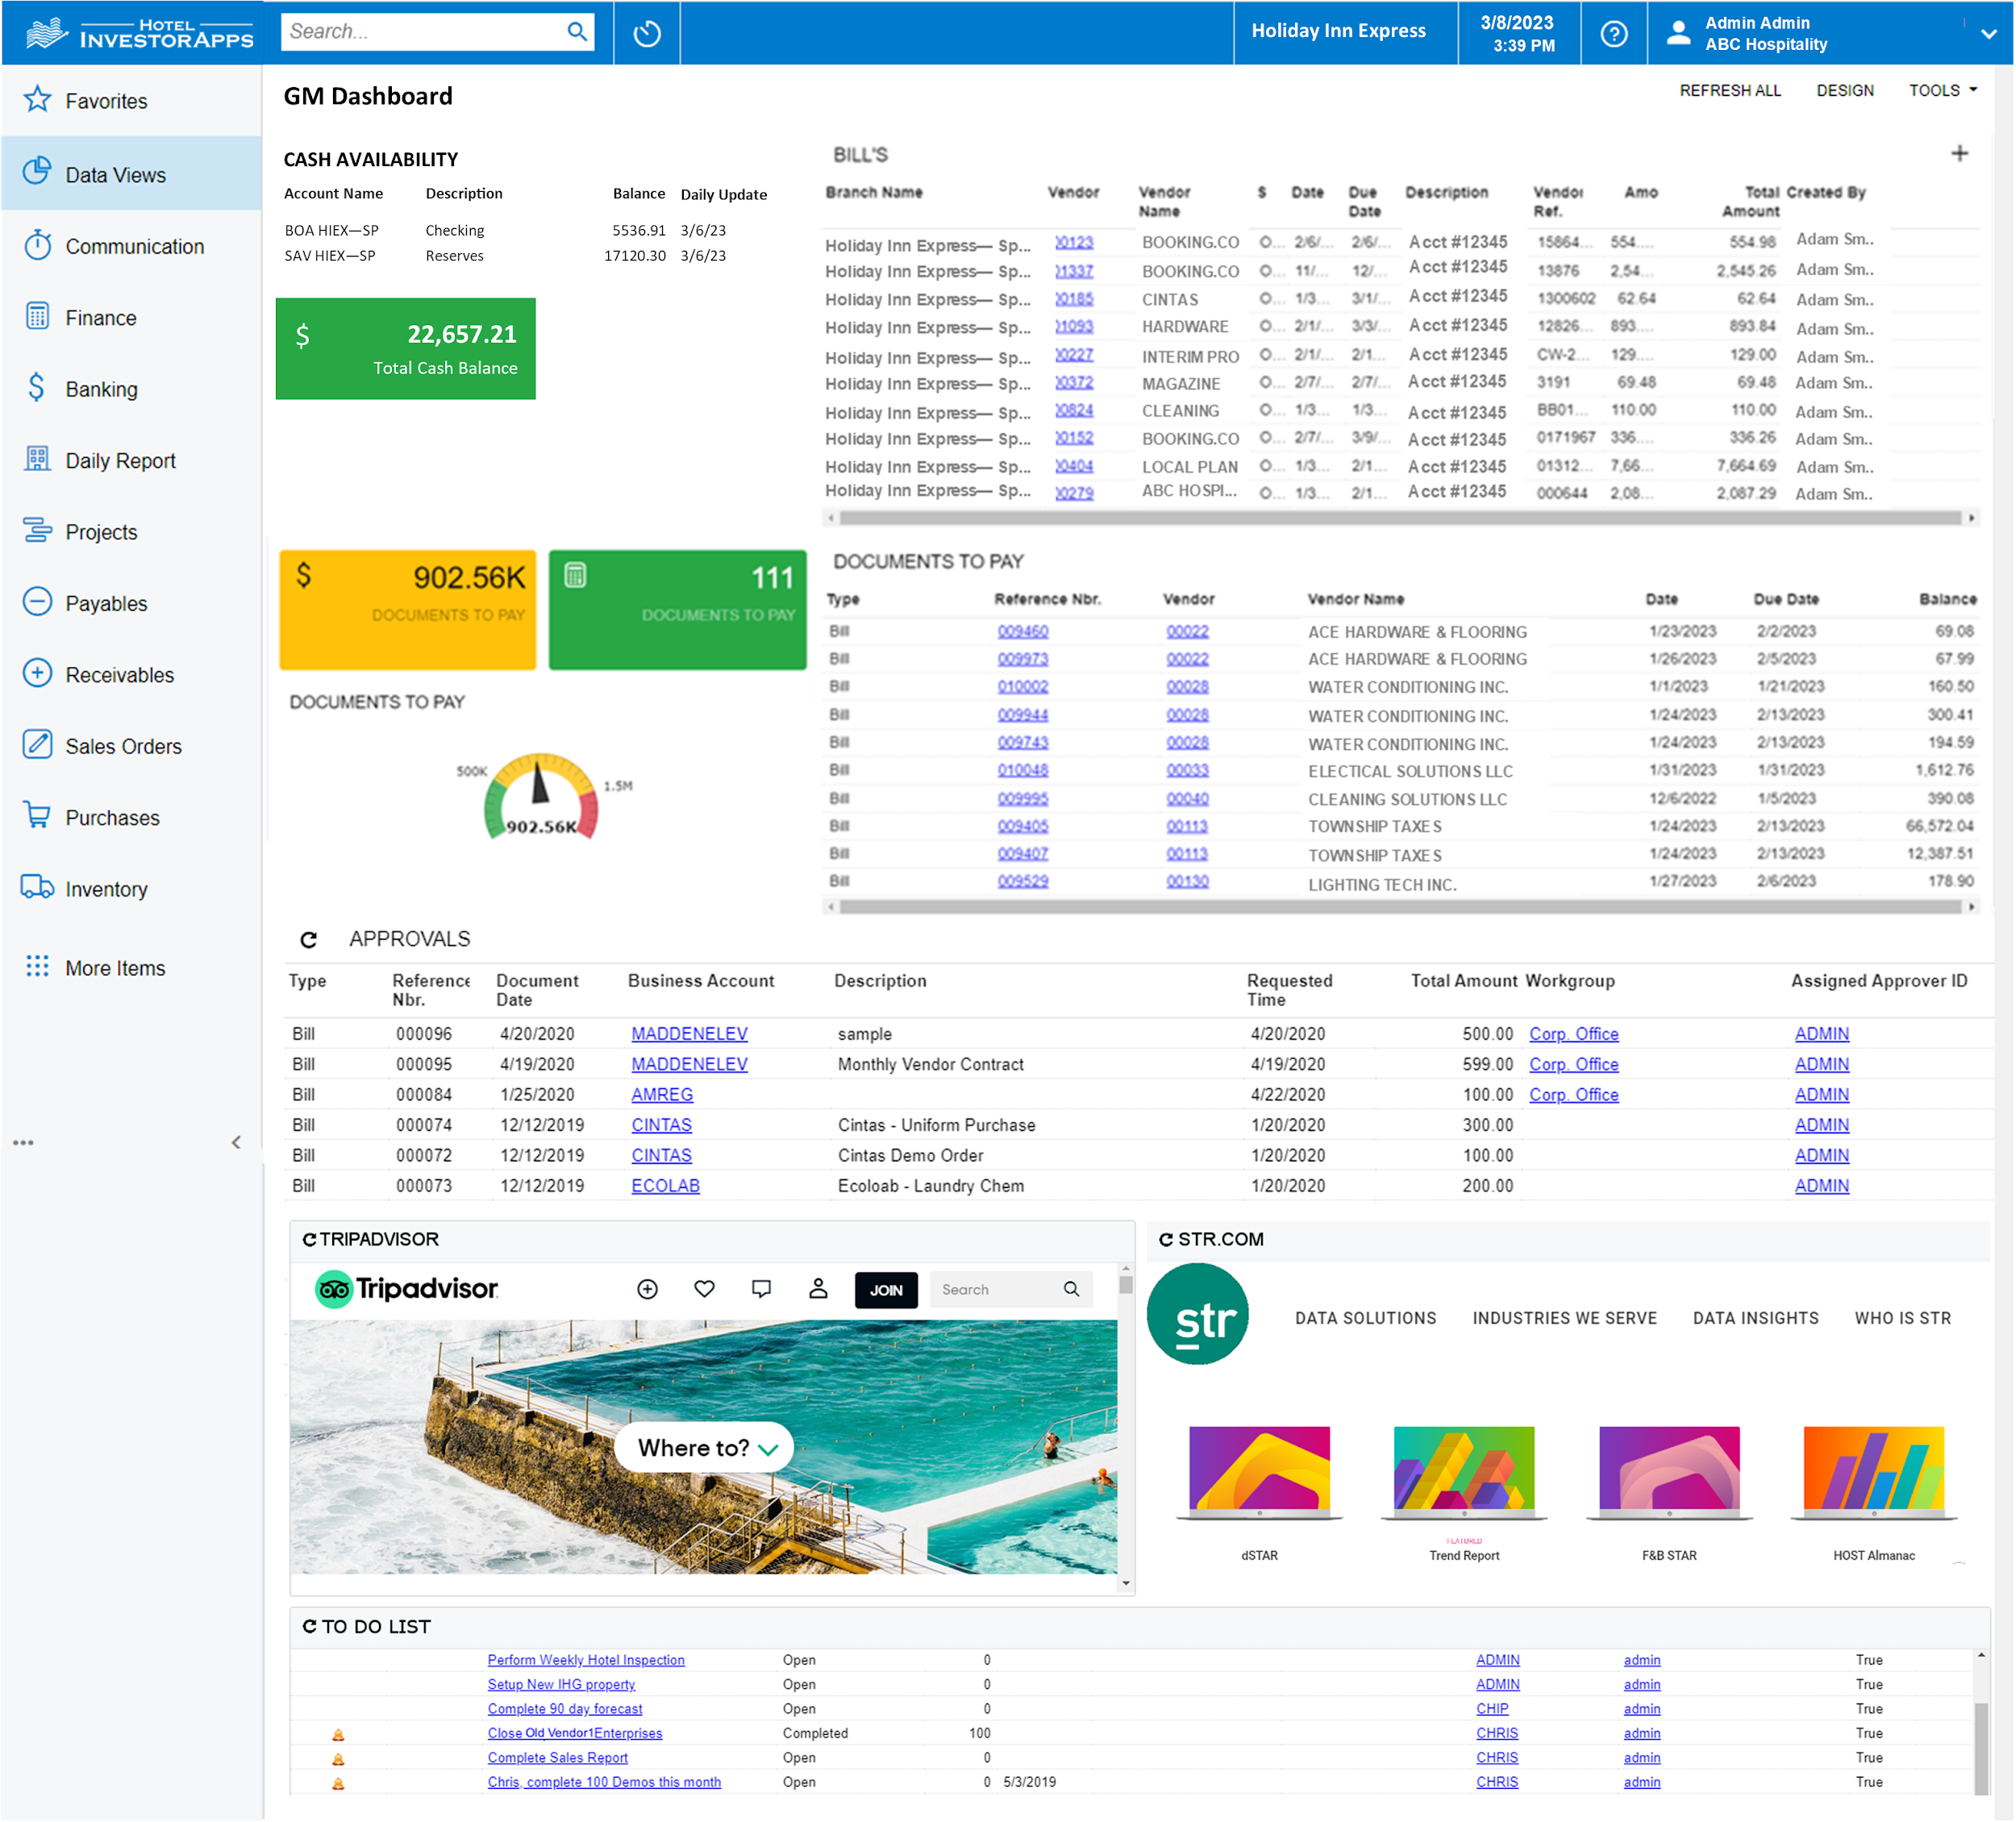This screenshot has height=1822, width=2016.
Task: Open reference number 009460 link
Action: pyautogui.click(x=1022, y=631)
